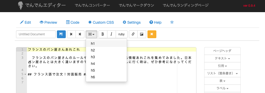Choose h5 from heading menu
The height and width of the screenshot is (93, 265).
coord(106,71)
